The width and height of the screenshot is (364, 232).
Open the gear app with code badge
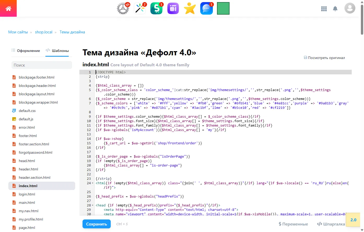coord(123,8)
